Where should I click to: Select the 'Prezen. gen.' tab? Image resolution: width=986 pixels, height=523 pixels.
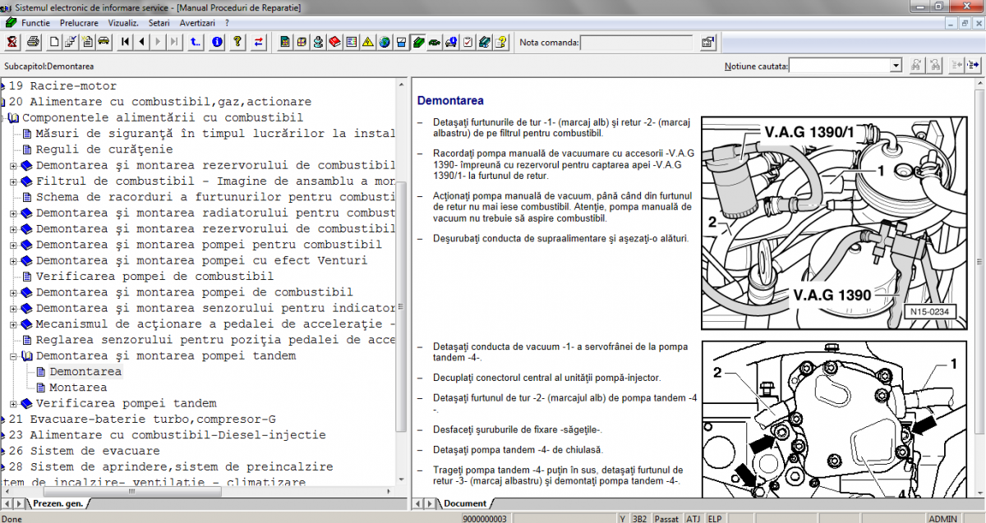pyautogui.click(x=58, y=503)
